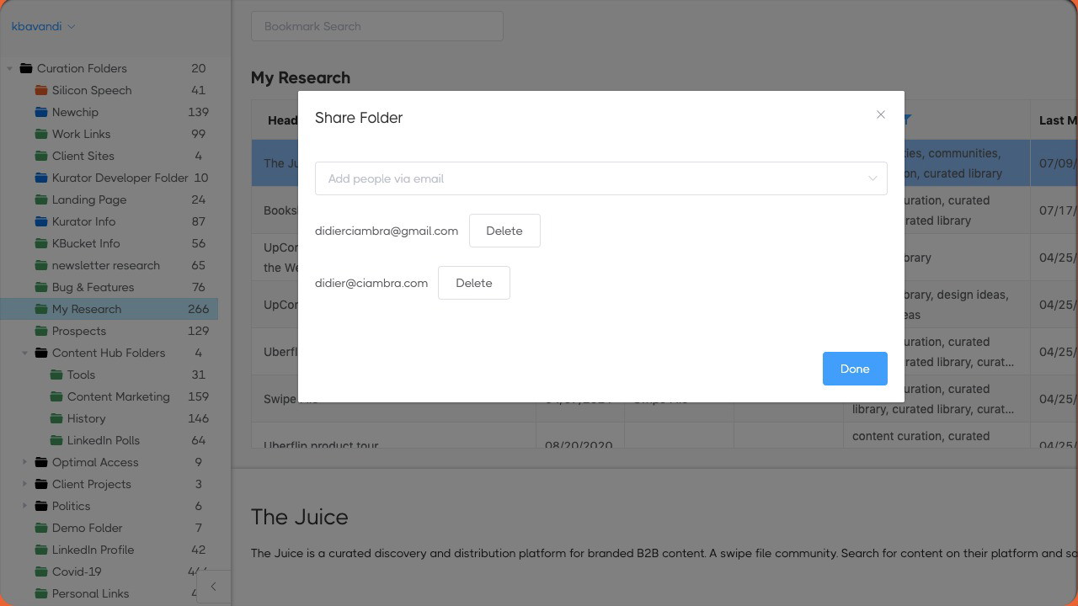Click the Kurator Developer Folder icon
This screenshot has height=606, width=1078.
pyautogui.click(x=41, y=178)
